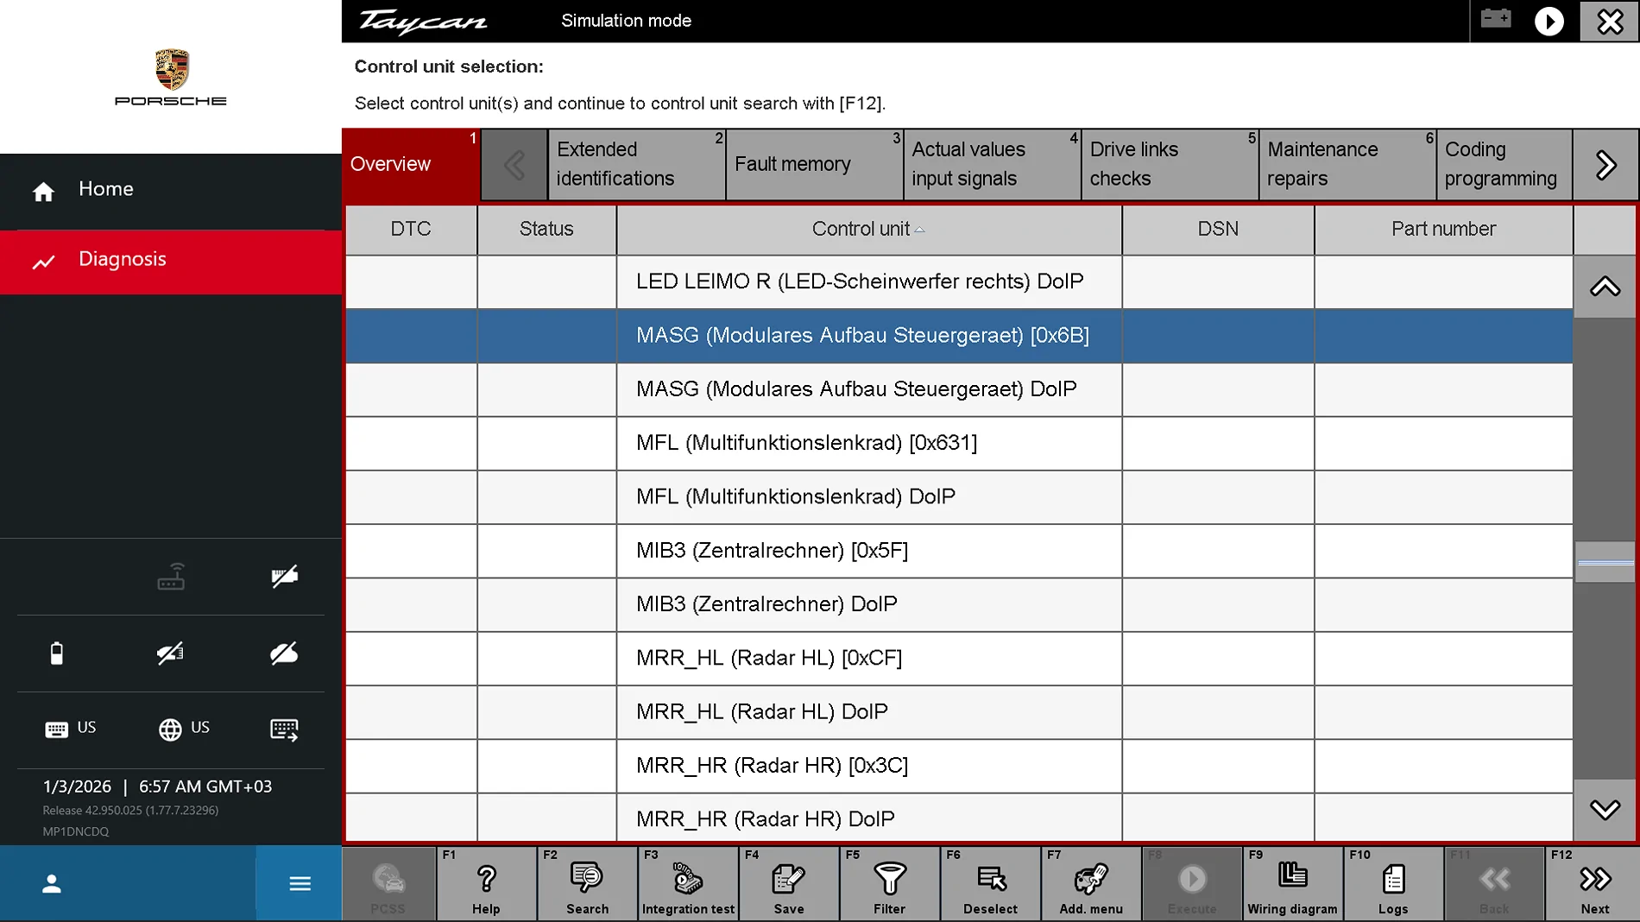Screen dimensions: 1640x922
Task: Select MRR_HL Radar HL [0xCF] row
Action: pos(959,659)
